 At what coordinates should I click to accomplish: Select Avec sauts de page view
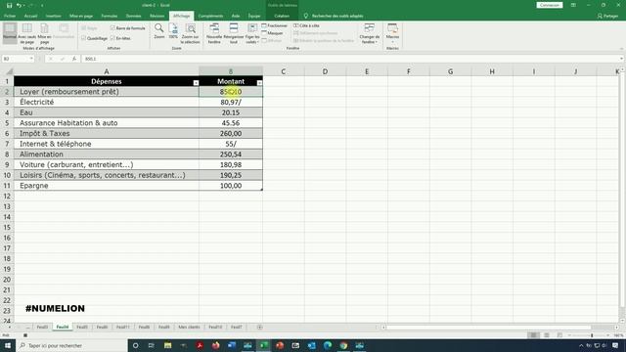coord(27,33)
